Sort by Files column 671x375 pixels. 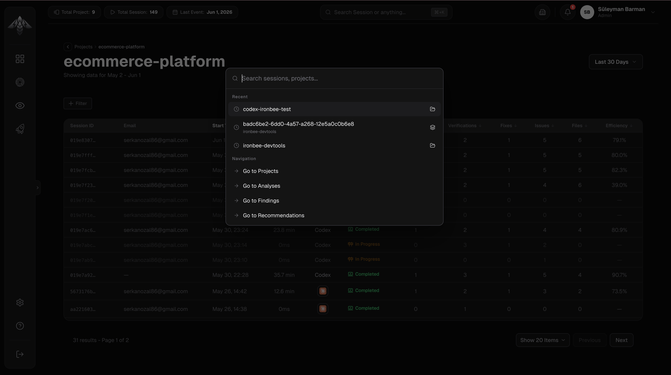point(579,126)
